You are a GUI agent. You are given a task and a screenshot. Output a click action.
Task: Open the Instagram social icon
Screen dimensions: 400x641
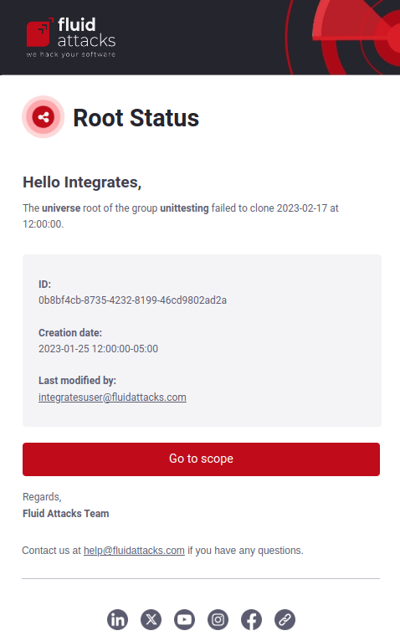218,619
